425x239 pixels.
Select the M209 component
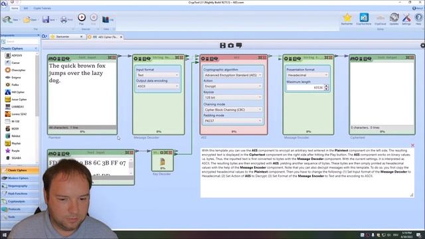point(15,129)
